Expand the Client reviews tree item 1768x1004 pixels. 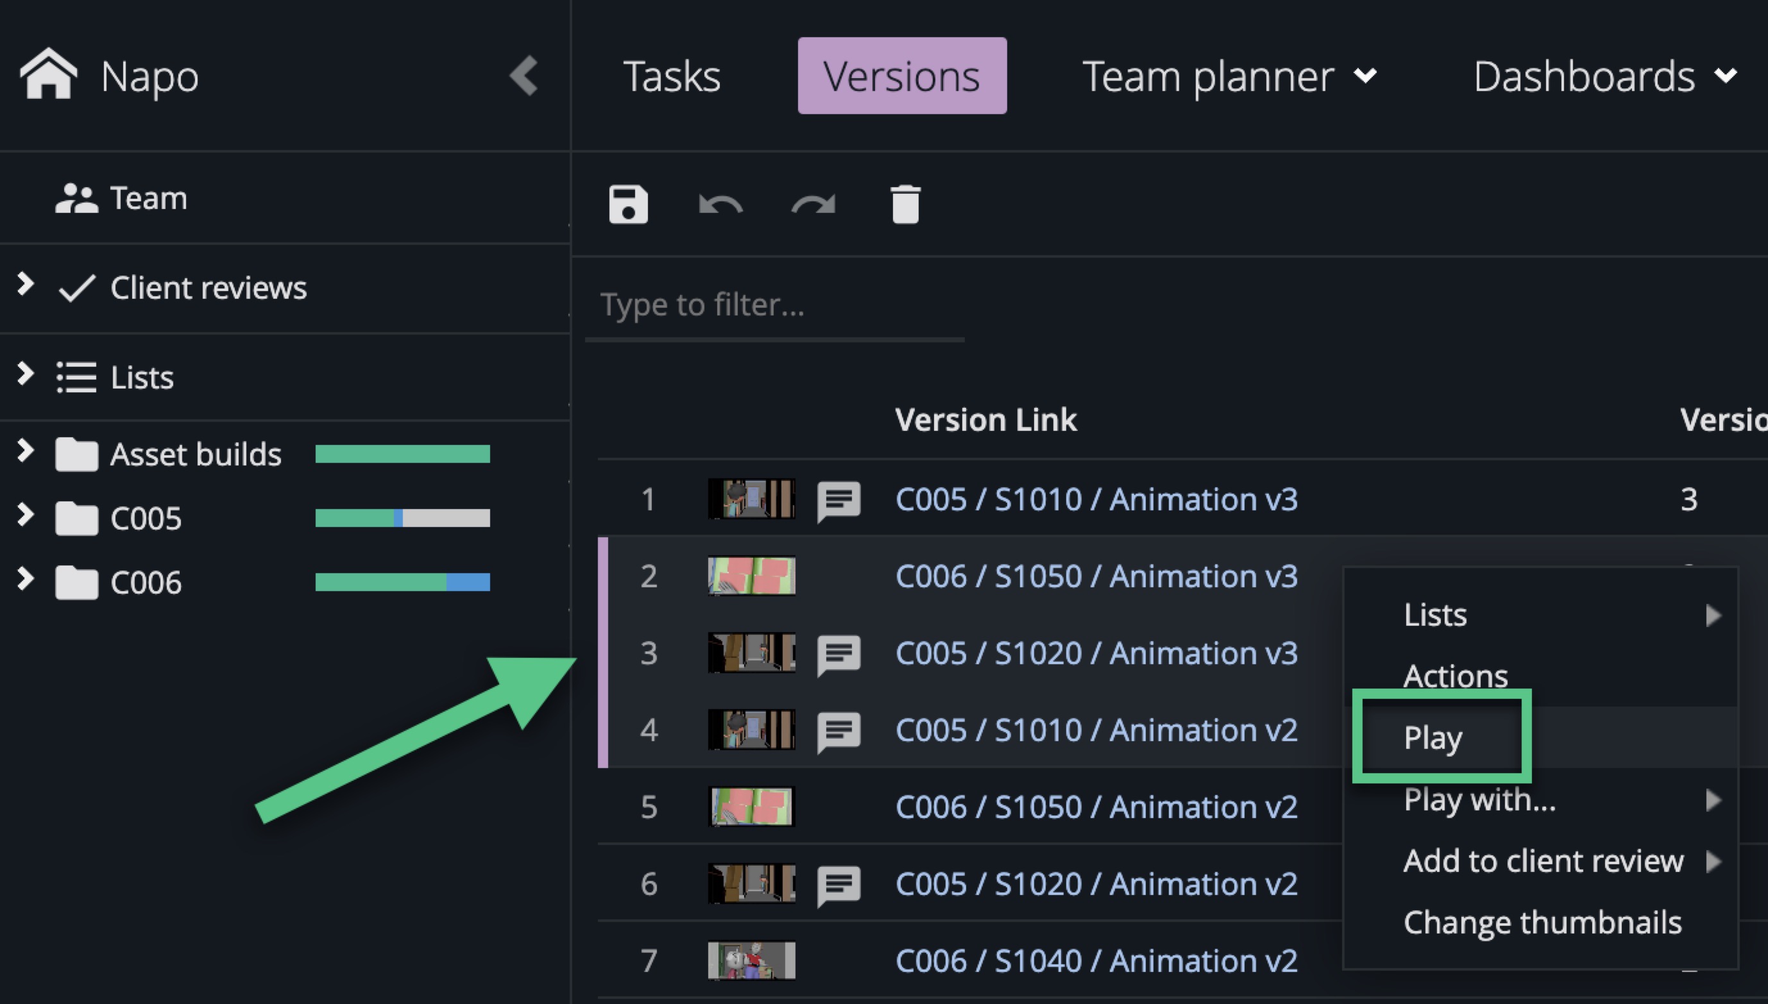click(26, 283)
